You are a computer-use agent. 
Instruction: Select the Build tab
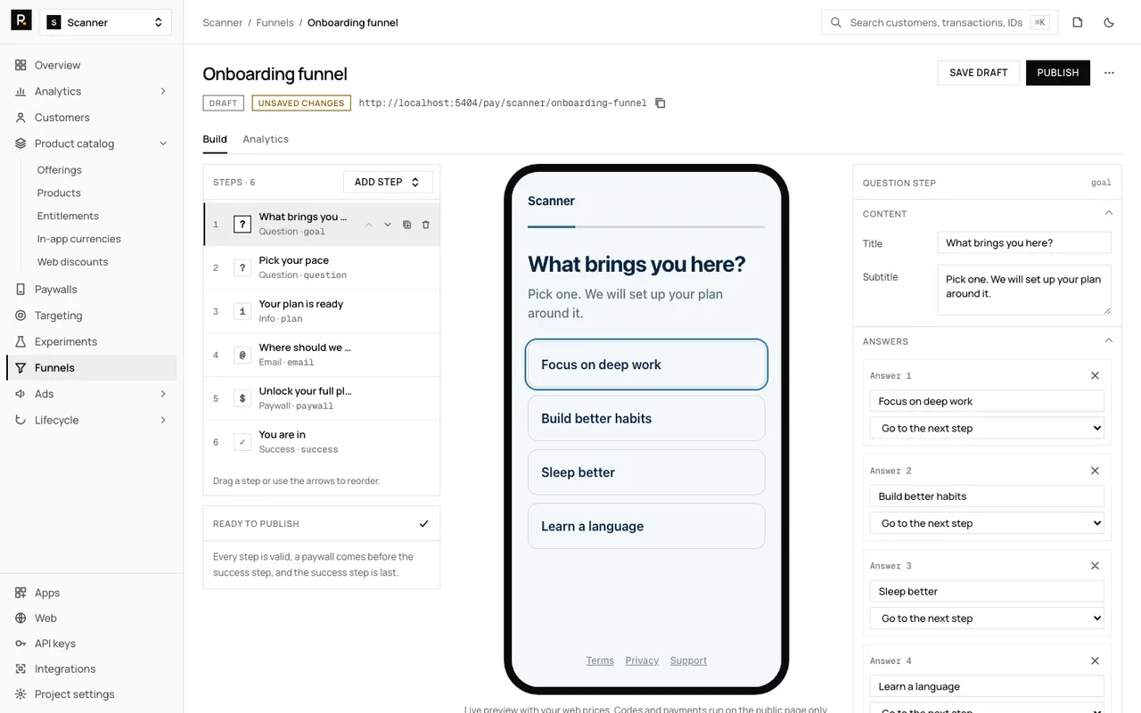tap(215, 139)
